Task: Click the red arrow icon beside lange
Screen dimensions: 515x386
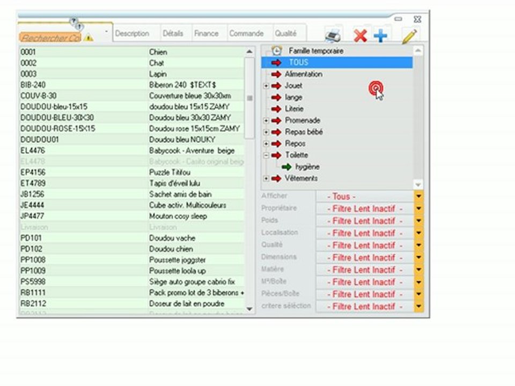Action: coord(277,98)
